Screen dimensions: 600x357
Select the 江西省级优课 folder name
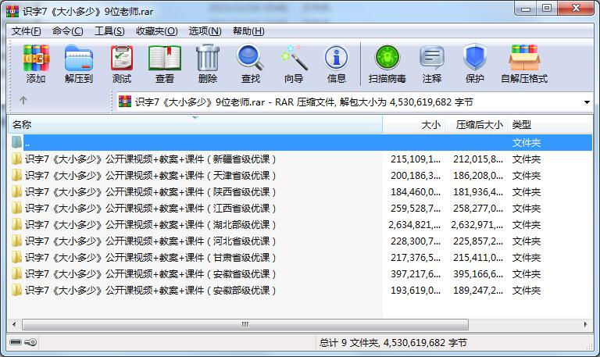point(150,208)
